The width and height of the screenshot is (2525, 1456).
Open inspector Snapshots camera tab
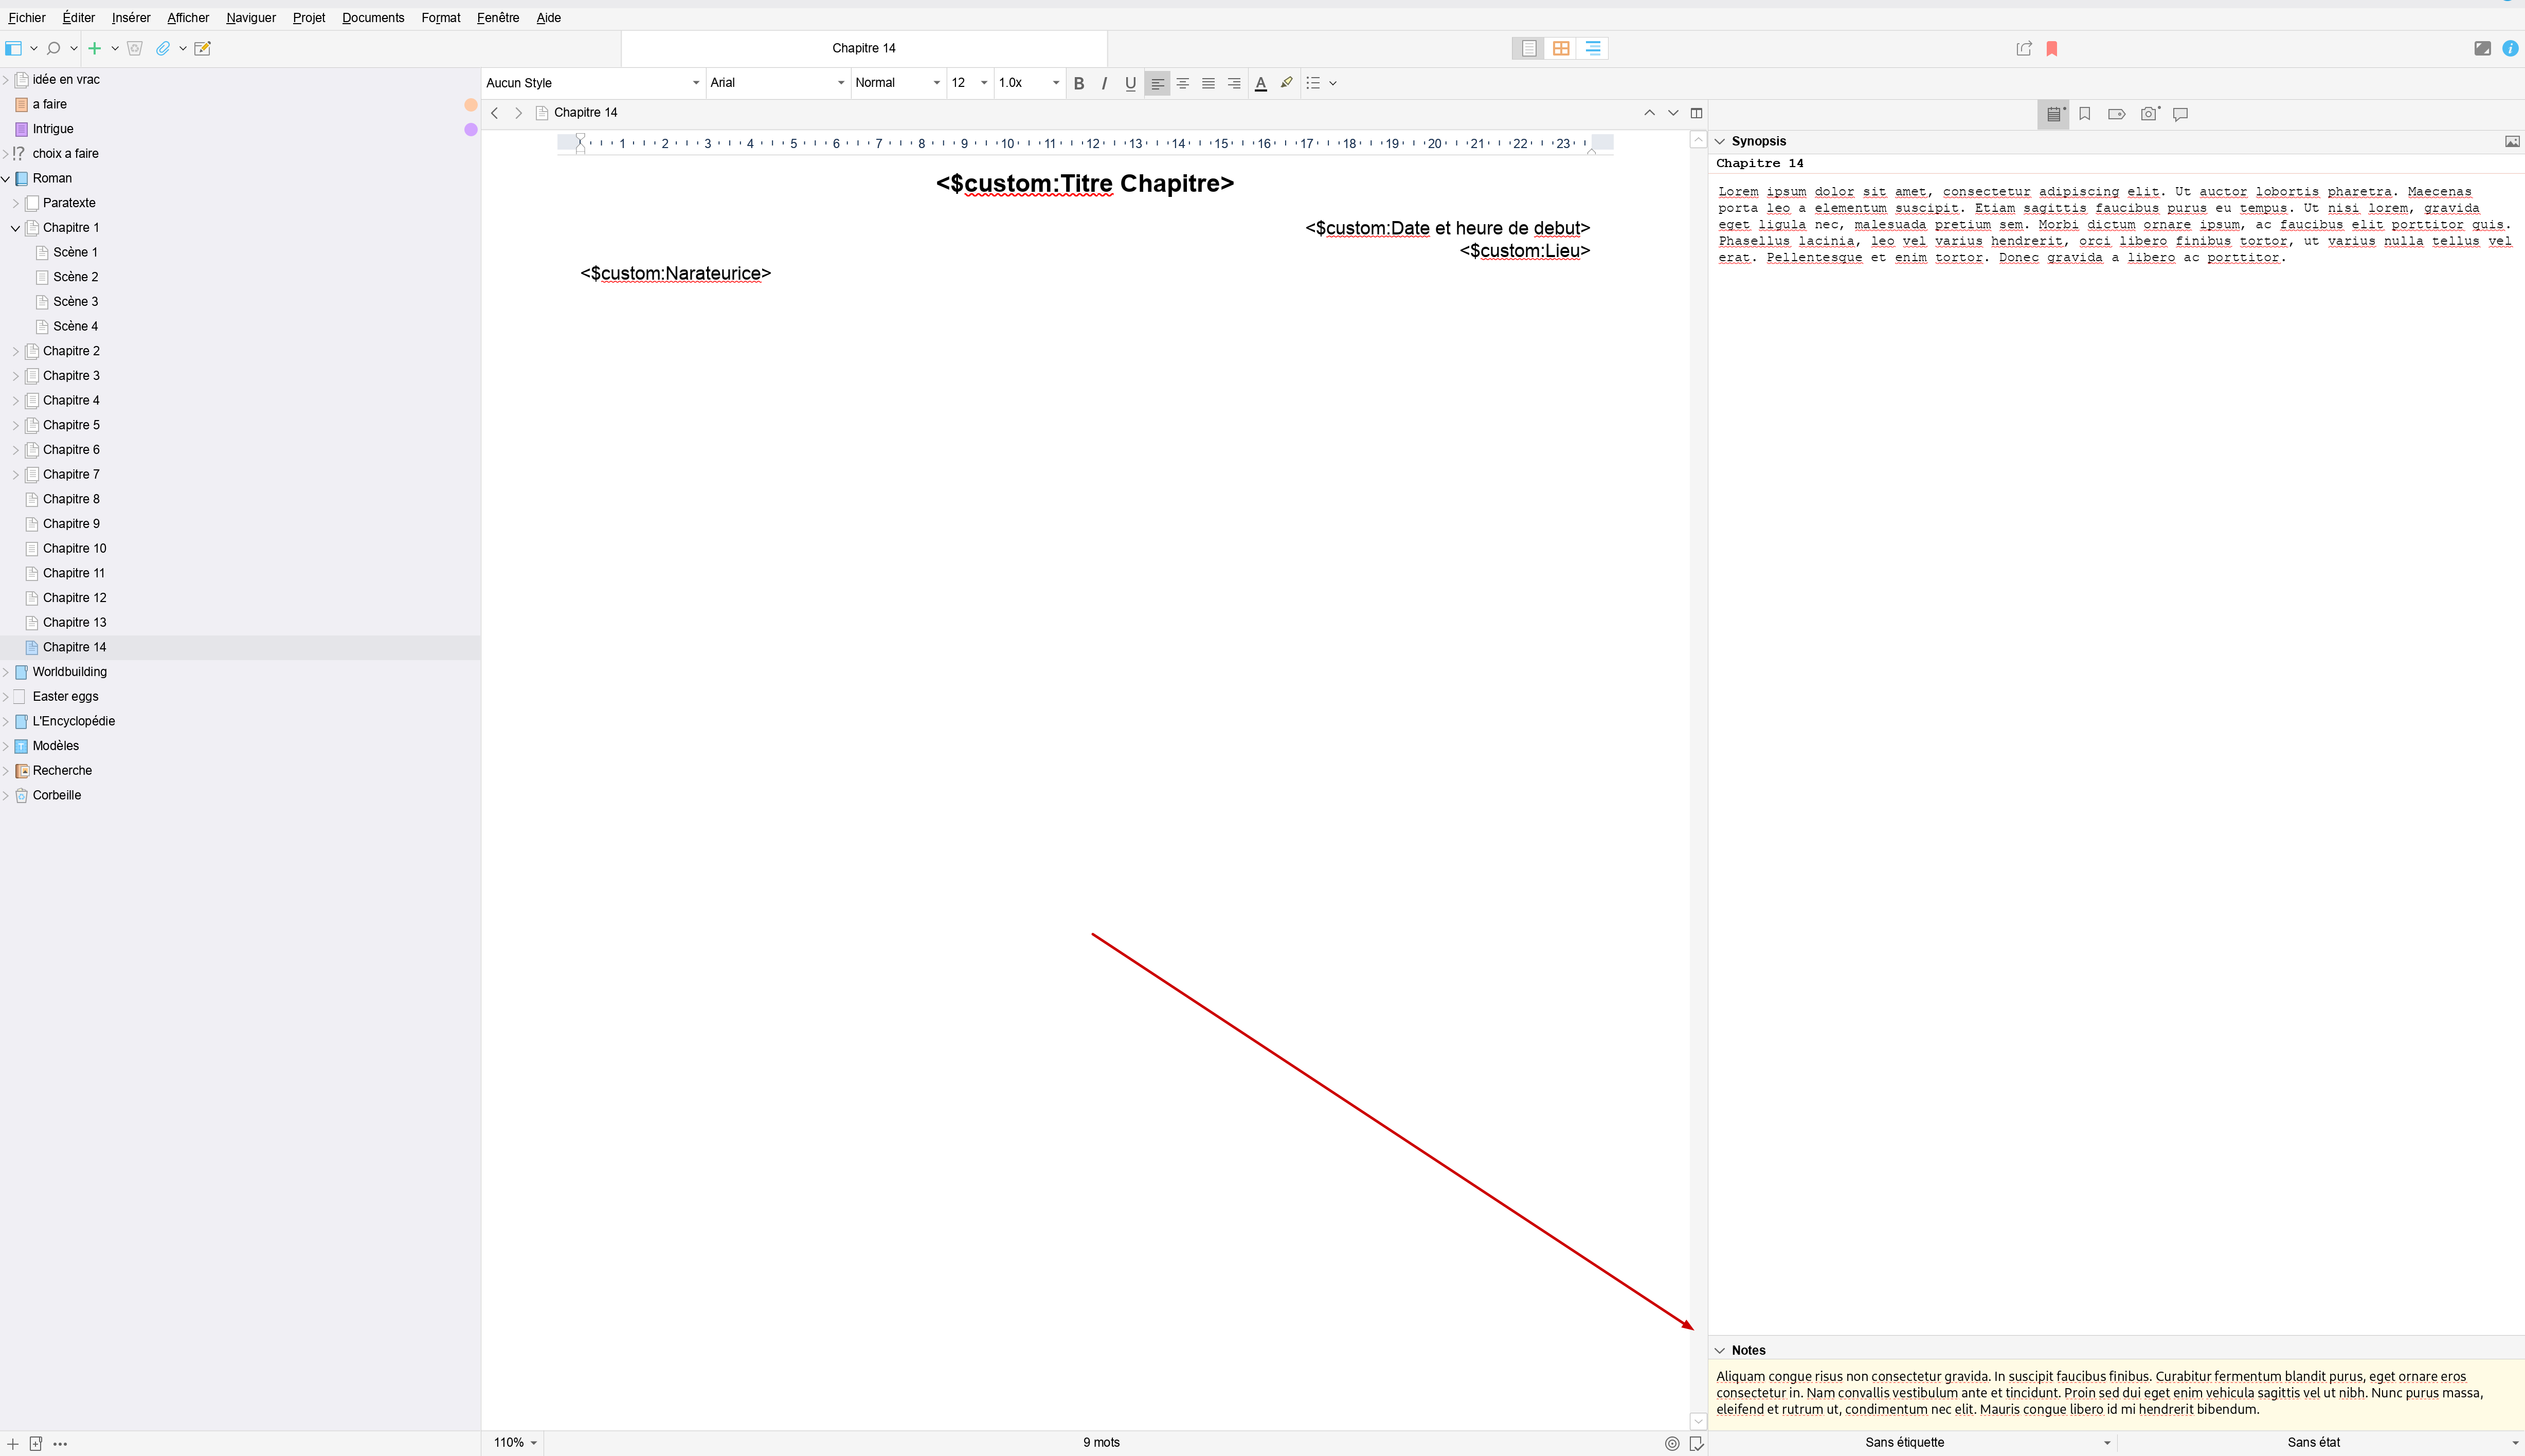coord(2148,114)
